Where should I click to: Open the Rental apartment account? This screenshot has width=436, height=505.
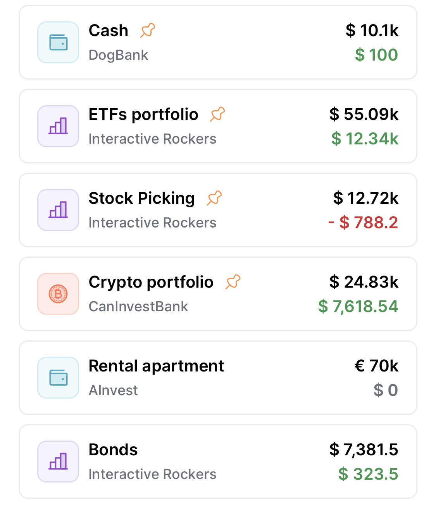point(156,366)
